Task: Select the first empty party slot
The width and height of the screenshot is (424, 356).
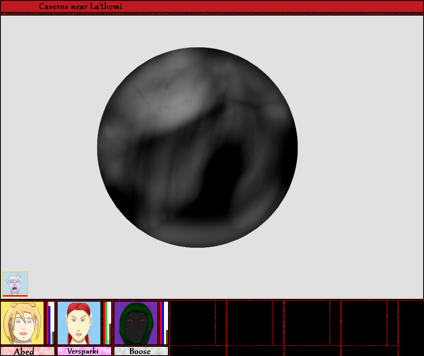Action: 193,323
